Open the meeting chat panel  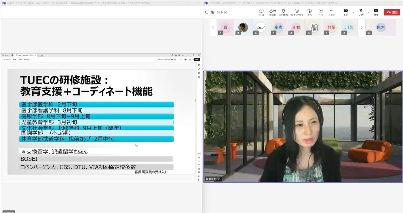coord(261,12)
